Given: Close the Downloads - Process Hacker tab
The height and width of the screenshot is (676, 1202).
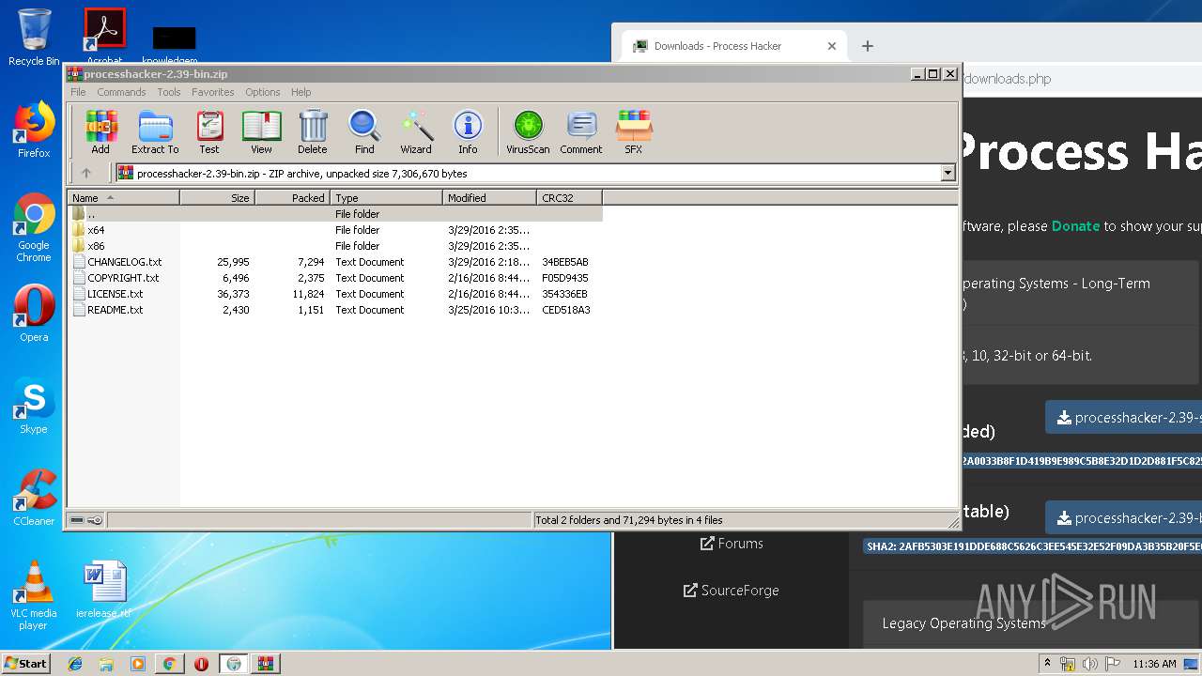Looking at the screenshot, I should click(x=831, y=46).
